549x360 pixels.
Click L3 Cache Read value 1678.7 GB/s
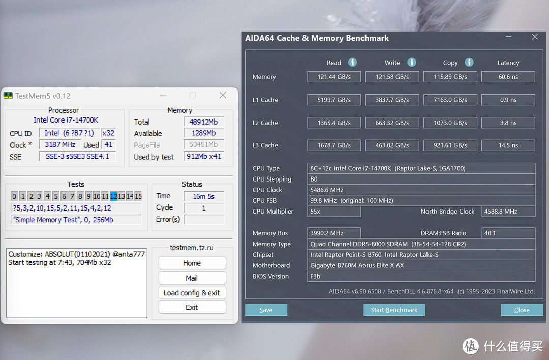(x=334, y=145)
